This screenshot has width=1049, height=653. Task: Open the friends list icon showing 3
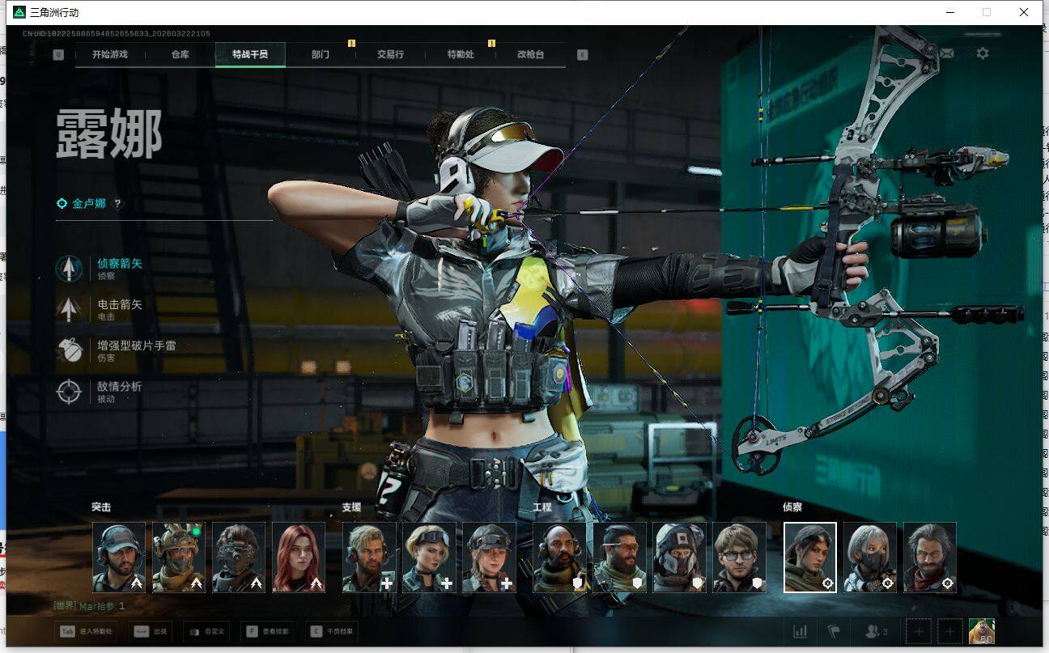[x=877, y=631]
